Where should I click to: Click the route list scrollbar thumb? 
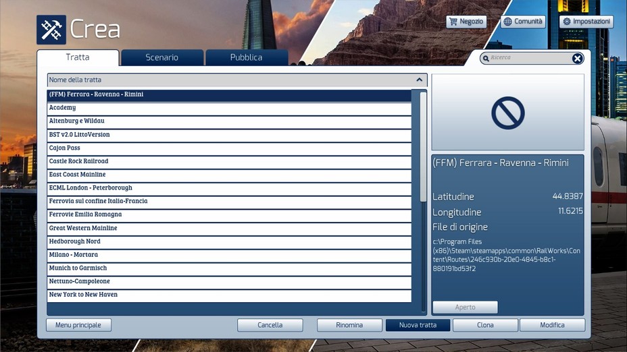click(423, 147)
